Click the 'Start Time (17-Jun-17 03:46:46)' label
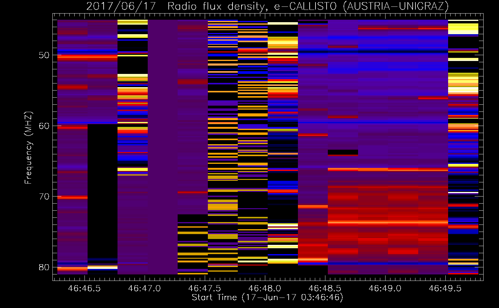 point(267,298)
